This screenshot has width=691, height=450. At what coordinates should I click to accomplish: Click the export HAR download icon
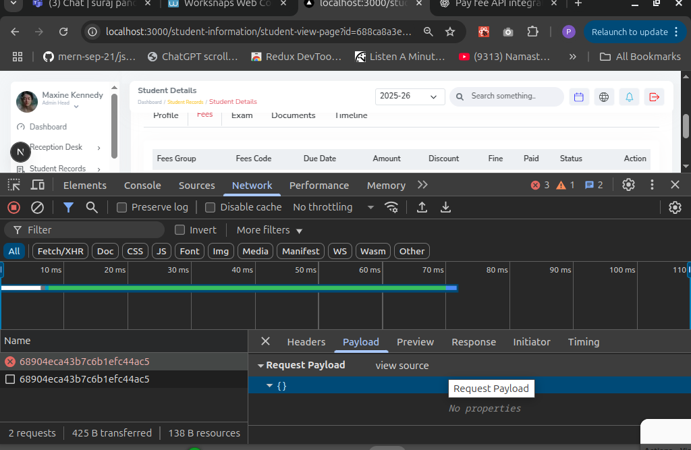(445, 207)
